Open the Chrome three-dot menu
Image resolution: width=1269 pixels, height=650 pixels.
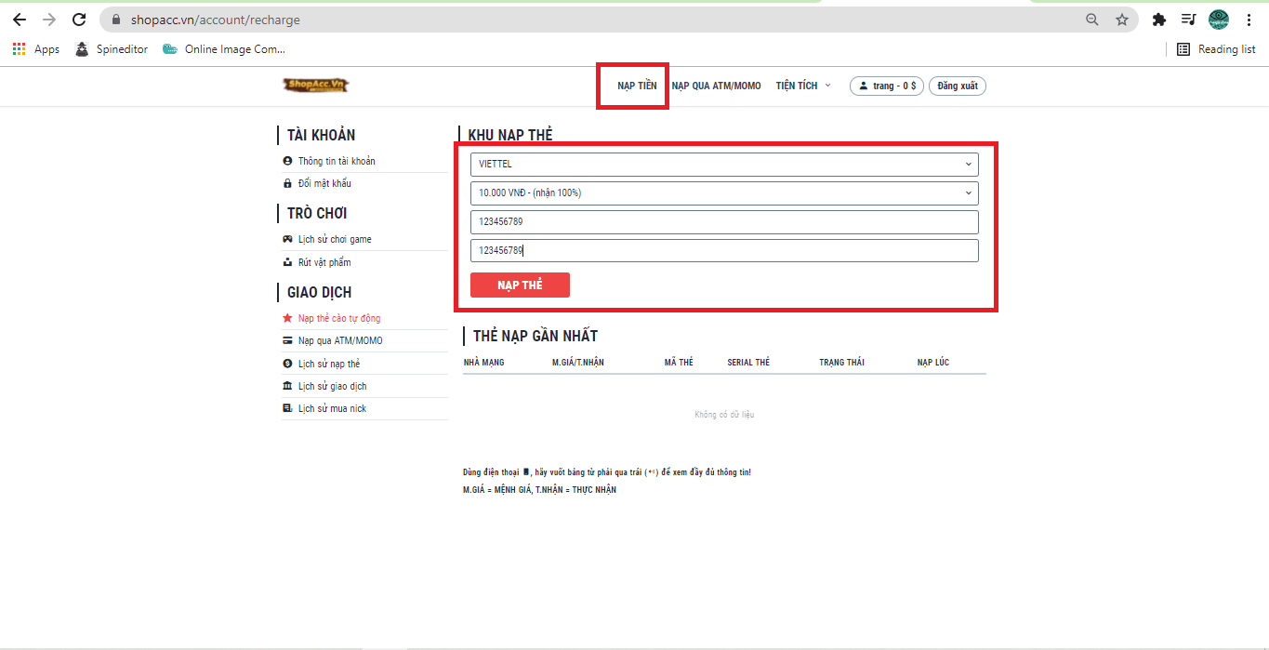pos(1249,20)
